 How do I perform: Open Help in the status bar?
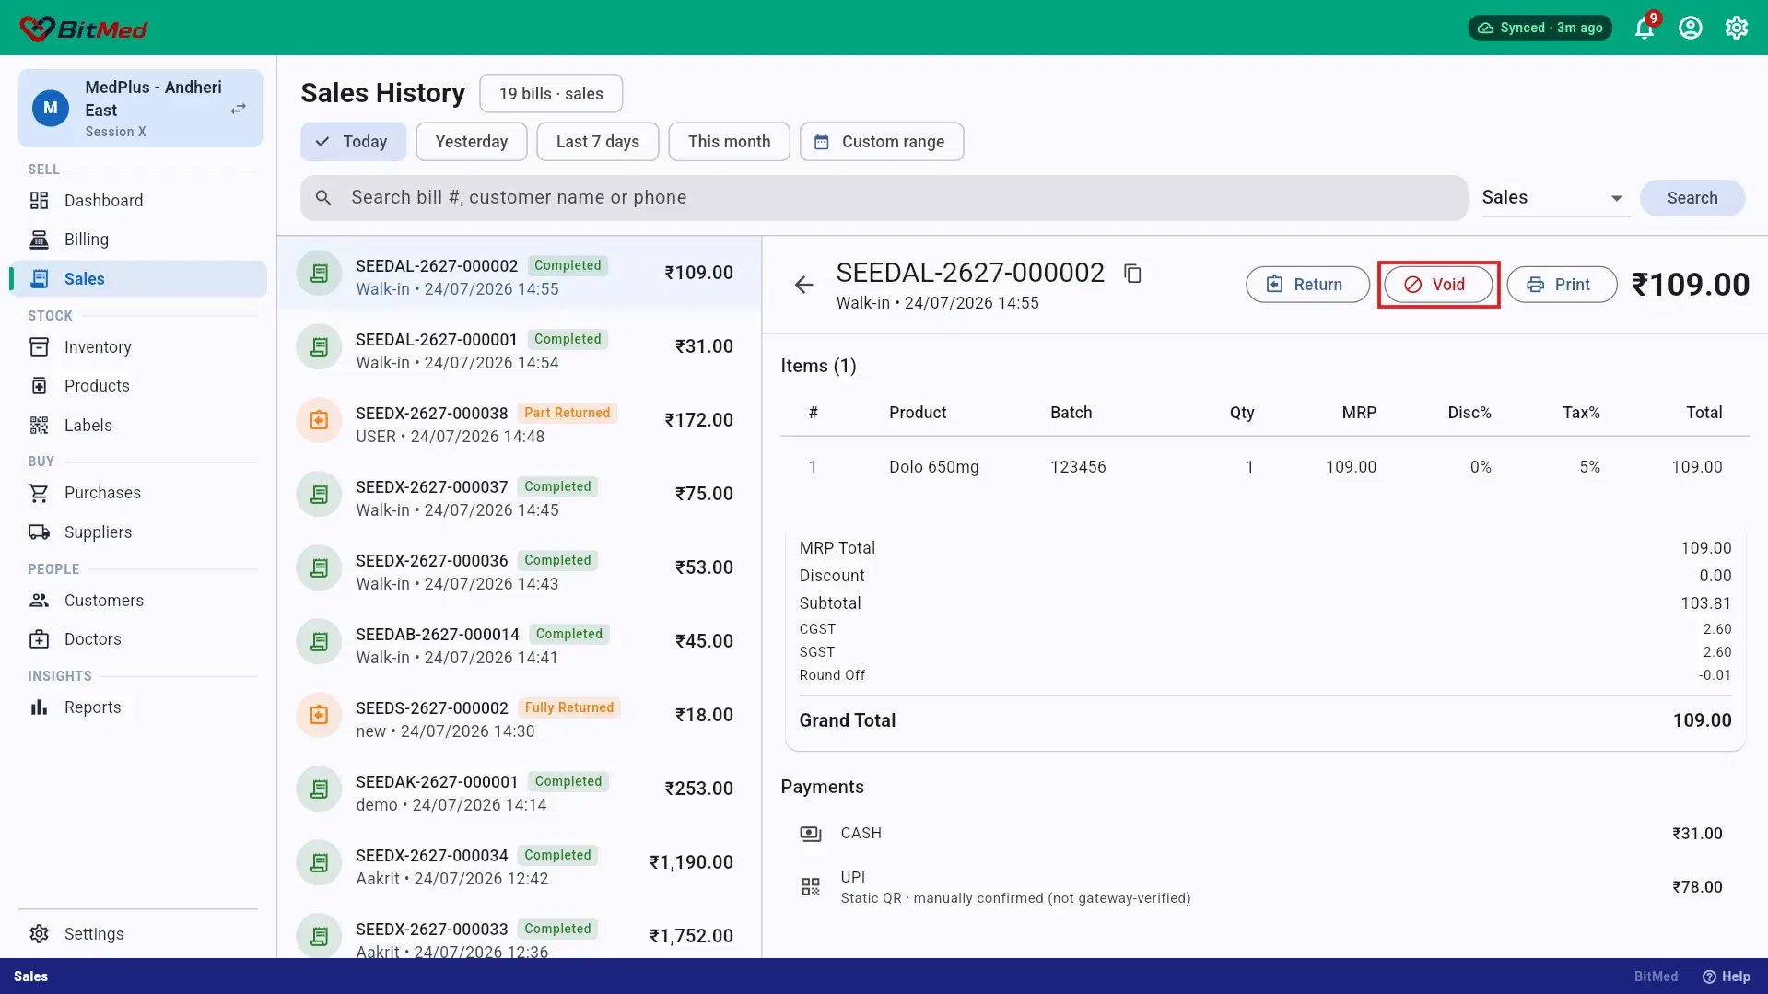click(x=1726, y=976)
